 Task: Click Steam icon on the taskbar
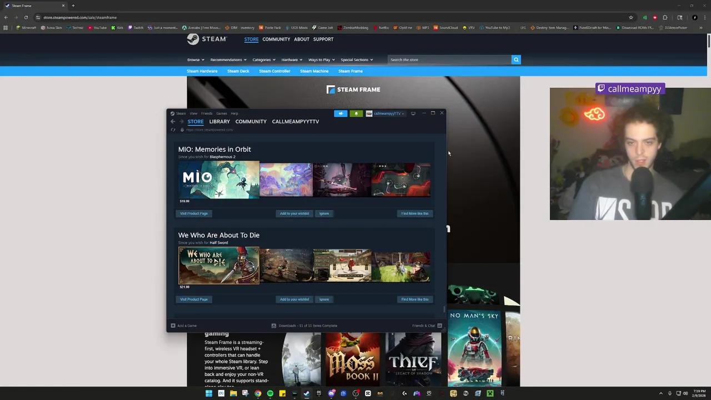pyautogui.click(x=307, y=393)
